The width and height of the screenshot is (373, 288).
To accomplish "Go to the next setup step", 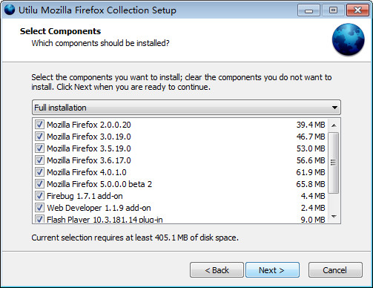I will pos(272,270).
